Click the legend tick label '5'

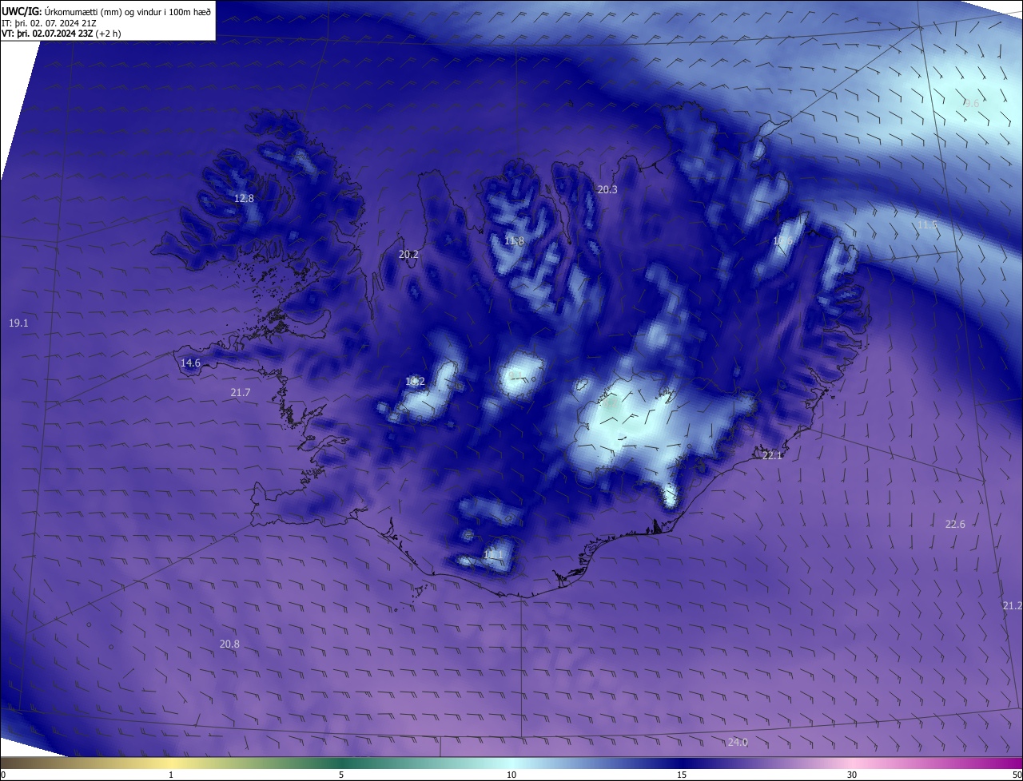[x=341, y=775]
